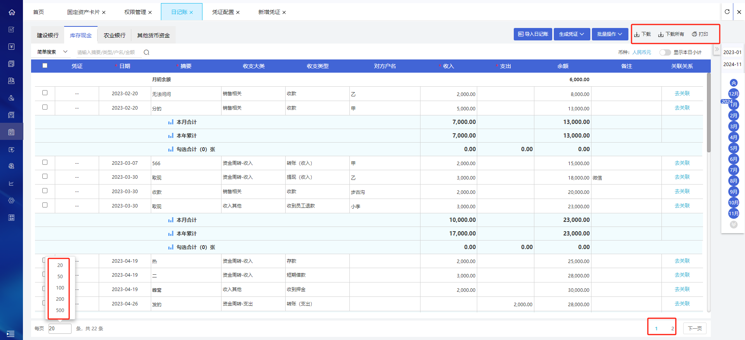
Task: Close the 日记账 tab
Action: click(x=191, y=12)
